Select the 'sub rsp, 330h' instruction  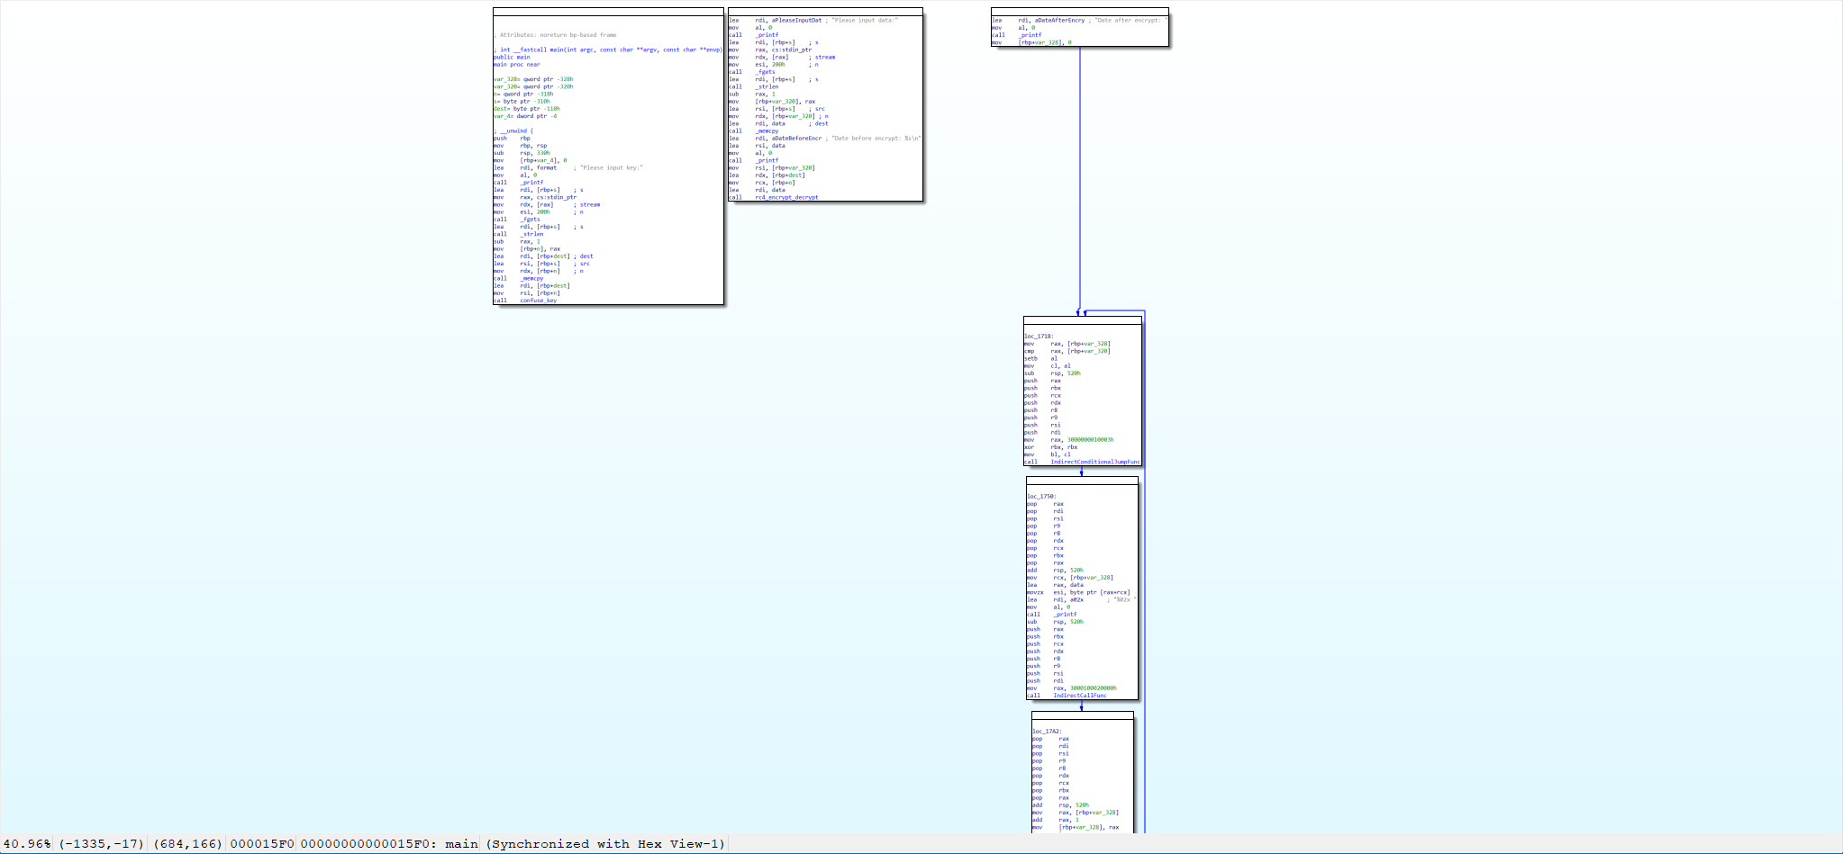pyautogui.click(x=522, y=153)
